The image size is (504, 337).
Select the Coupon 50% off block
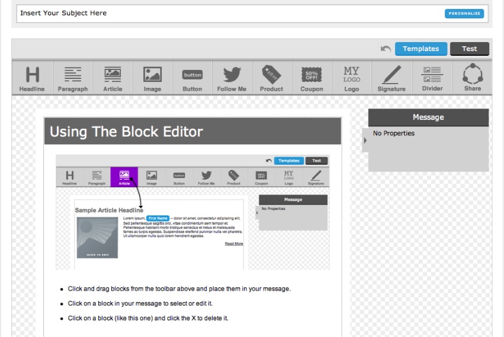[x=312, y=78]
